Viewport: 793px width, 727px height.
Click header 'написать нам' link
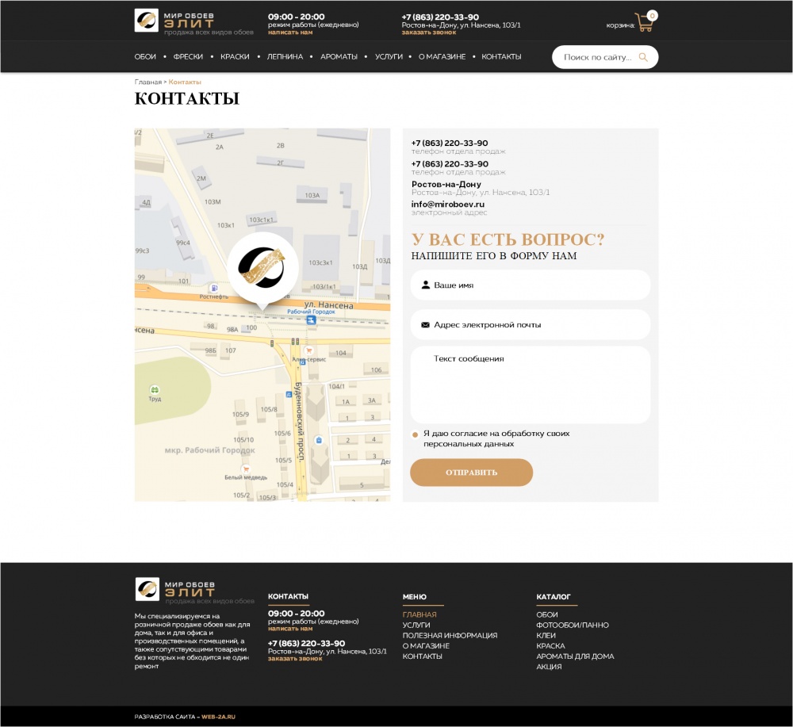290,33
